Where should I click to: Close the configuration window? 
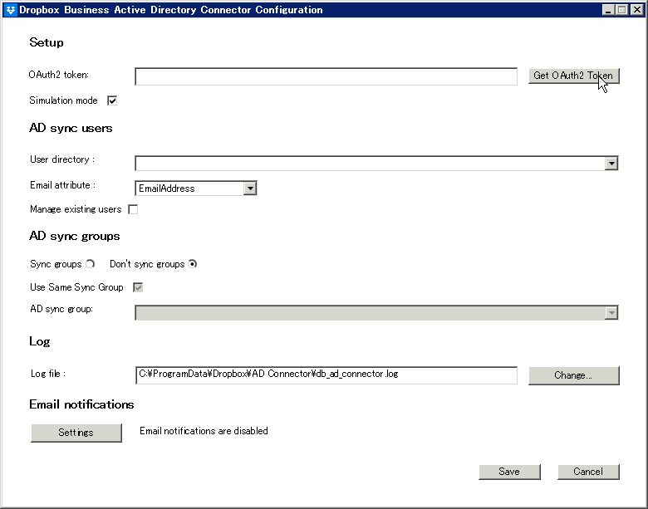(x=637, y=10)
